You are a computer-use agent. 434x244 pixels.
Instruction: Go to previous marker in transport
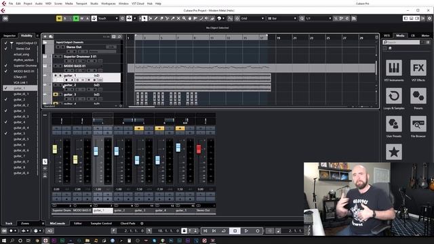click(205, 230)
